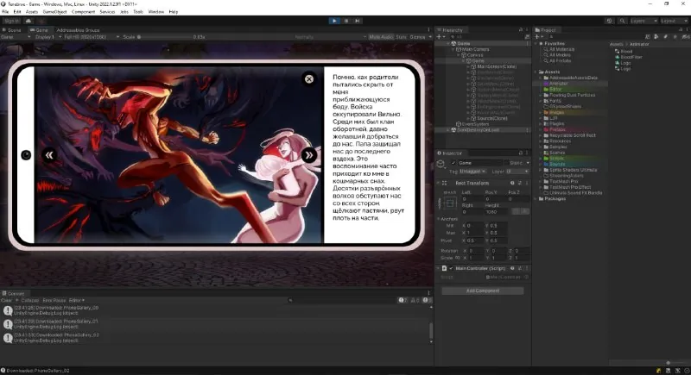Click Project create plus button

[x=536, y=37]
